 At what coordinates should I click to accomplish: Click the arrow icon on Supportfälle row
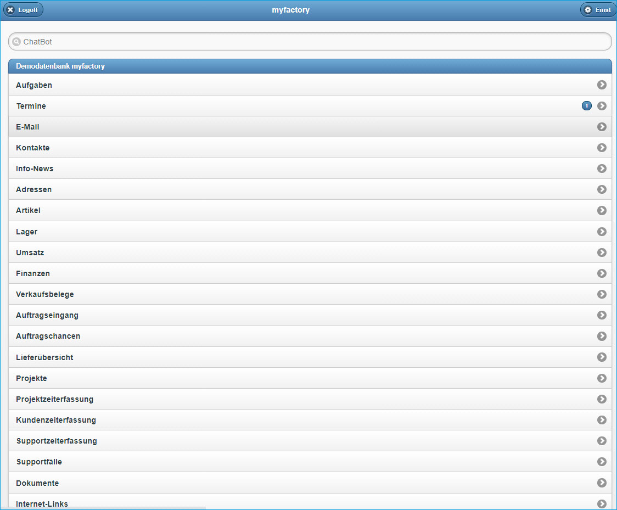602,462
